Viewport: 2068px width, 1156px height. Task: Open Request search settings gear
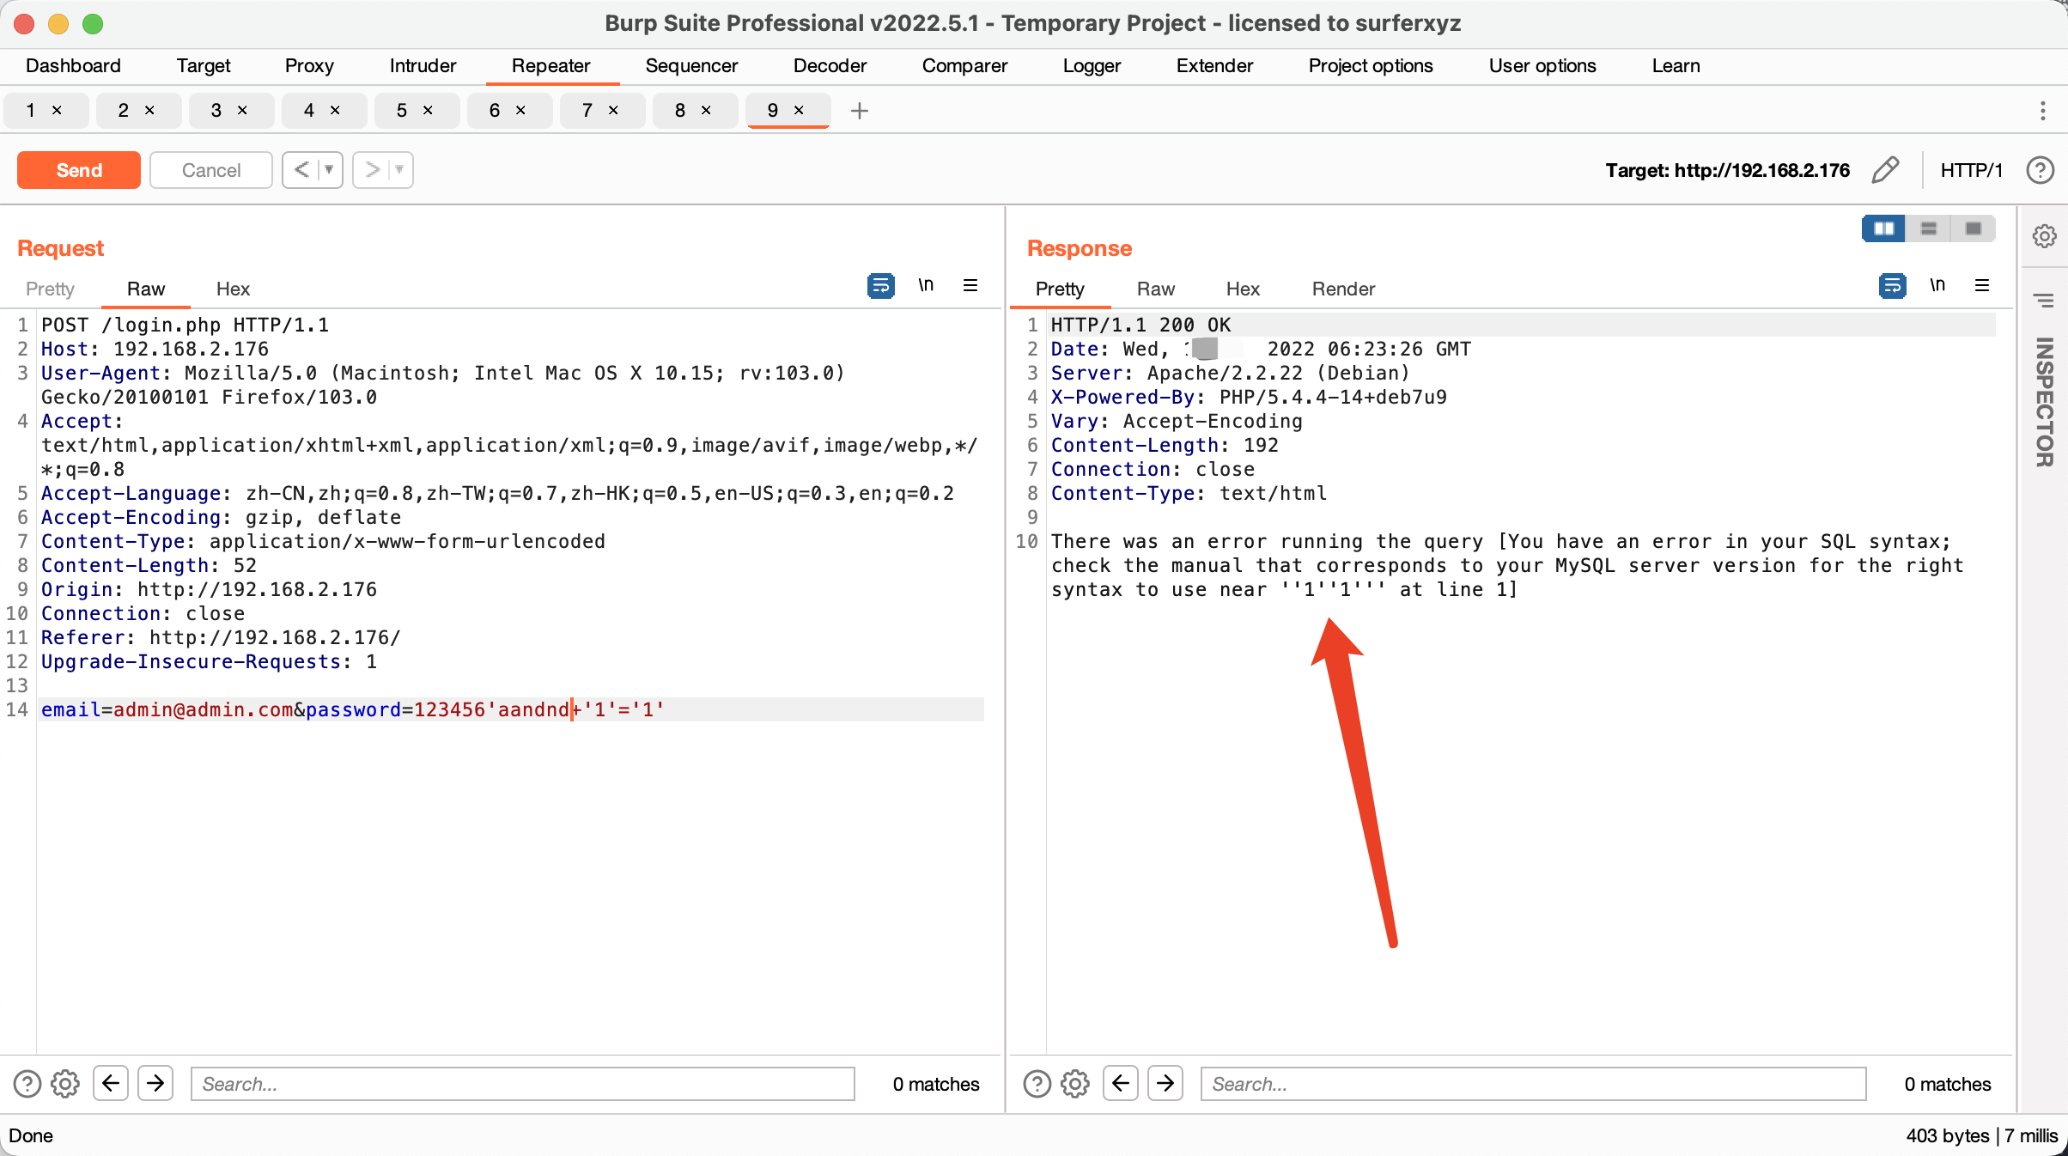[65, 1084]
